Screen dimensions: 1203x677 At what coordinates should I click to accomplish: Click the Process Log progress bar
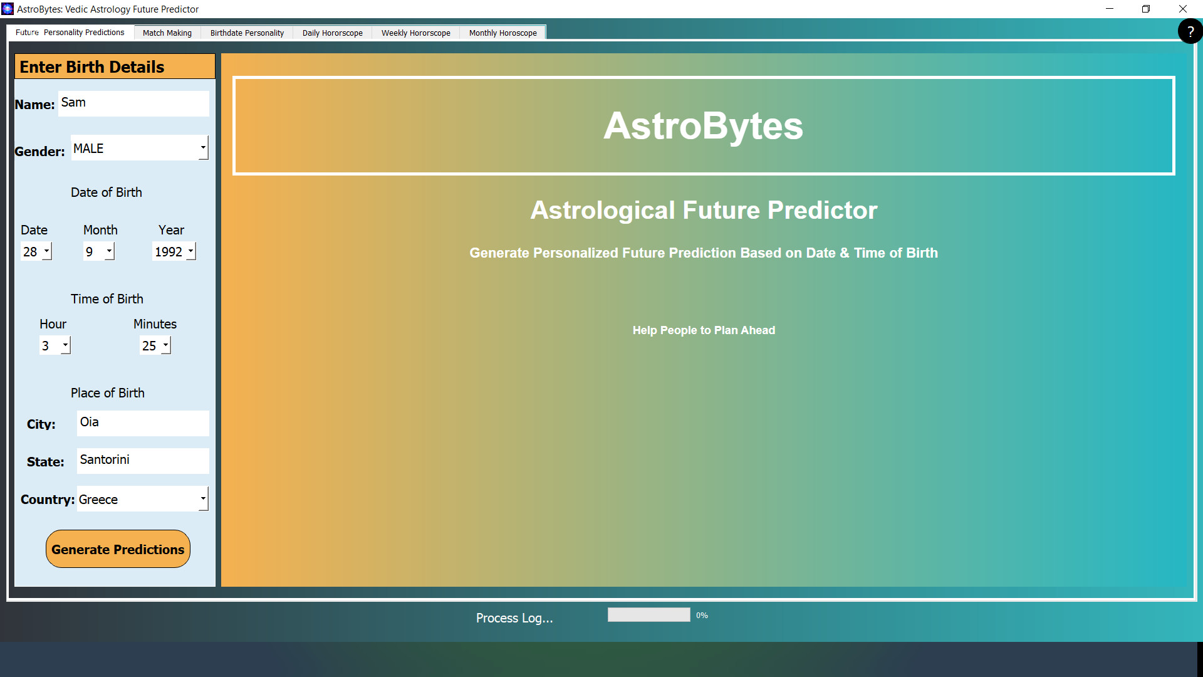coord(649,614)
